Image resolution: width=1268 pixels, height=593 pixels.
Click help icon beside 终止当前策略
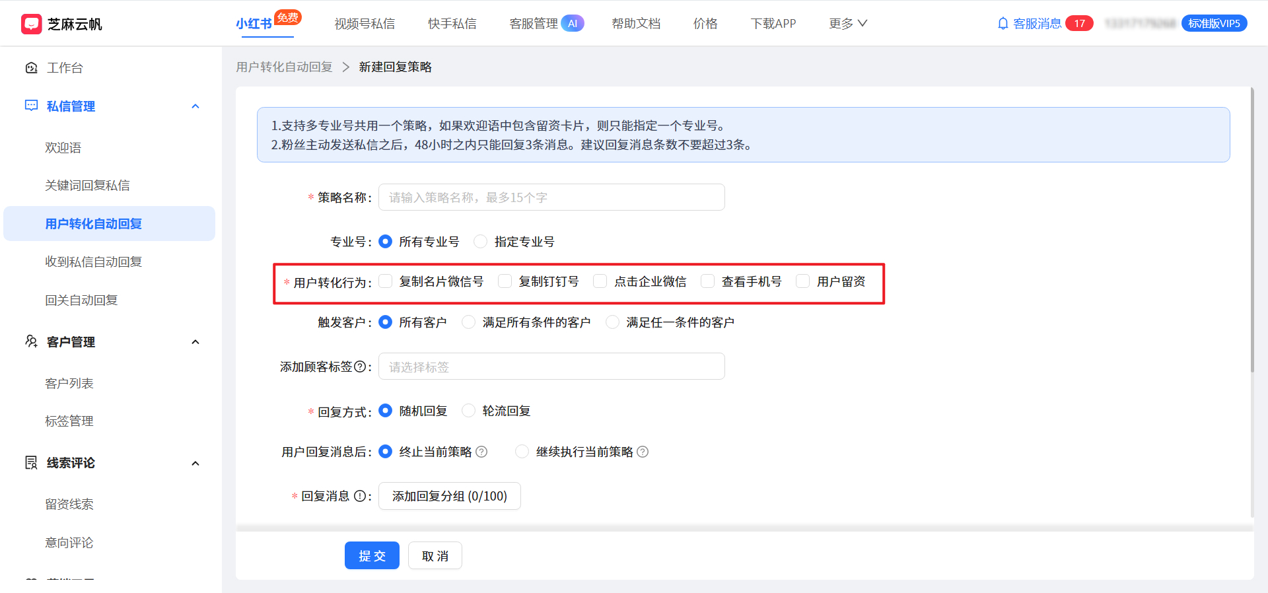coord(481,452)
